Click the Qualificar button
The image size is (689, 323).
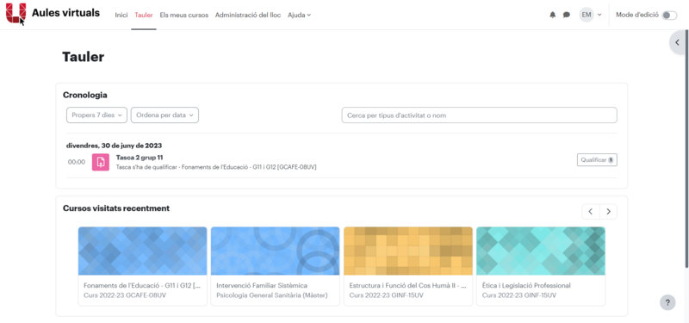(597, 160)
